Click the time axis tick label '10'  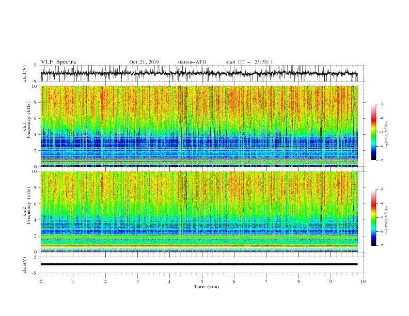363,281
